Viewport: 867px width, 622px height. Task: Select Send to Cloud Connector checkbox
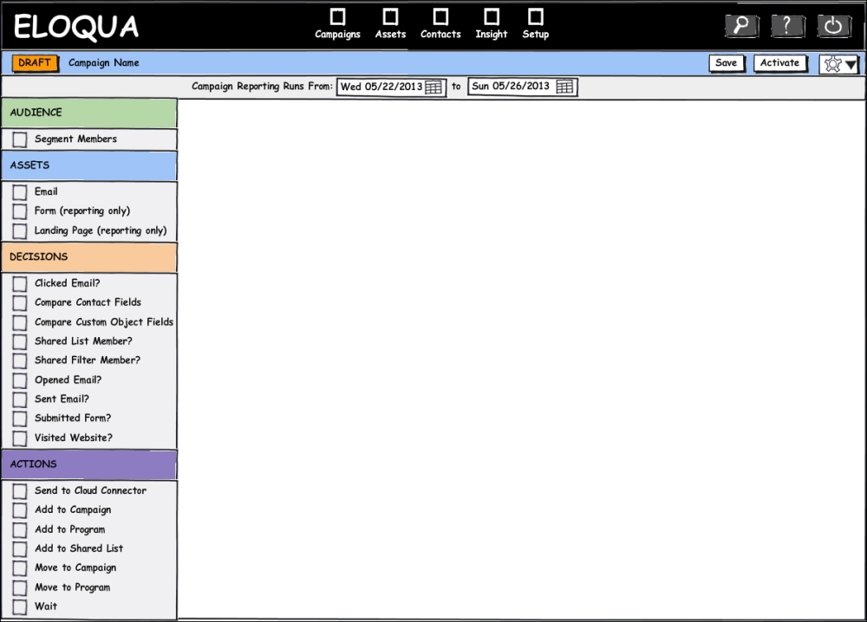click(x=20, y=491)
